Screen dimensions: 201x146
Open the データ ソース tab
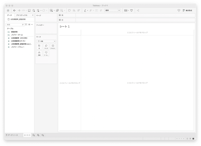(12, 135)
